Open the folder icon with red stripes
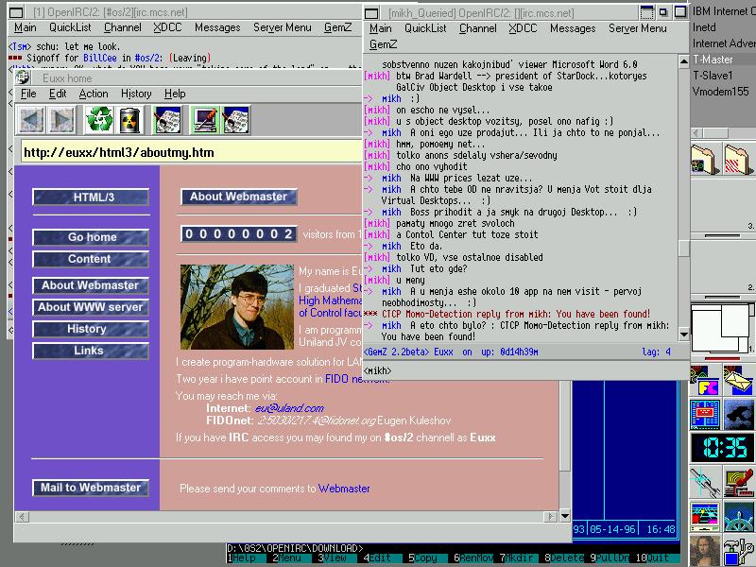The image size is (756, 567). point(738,159)
